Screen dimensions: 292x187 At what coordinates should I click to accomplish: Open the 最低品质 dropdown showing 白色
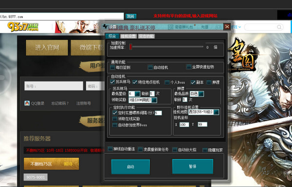[201, 94]
